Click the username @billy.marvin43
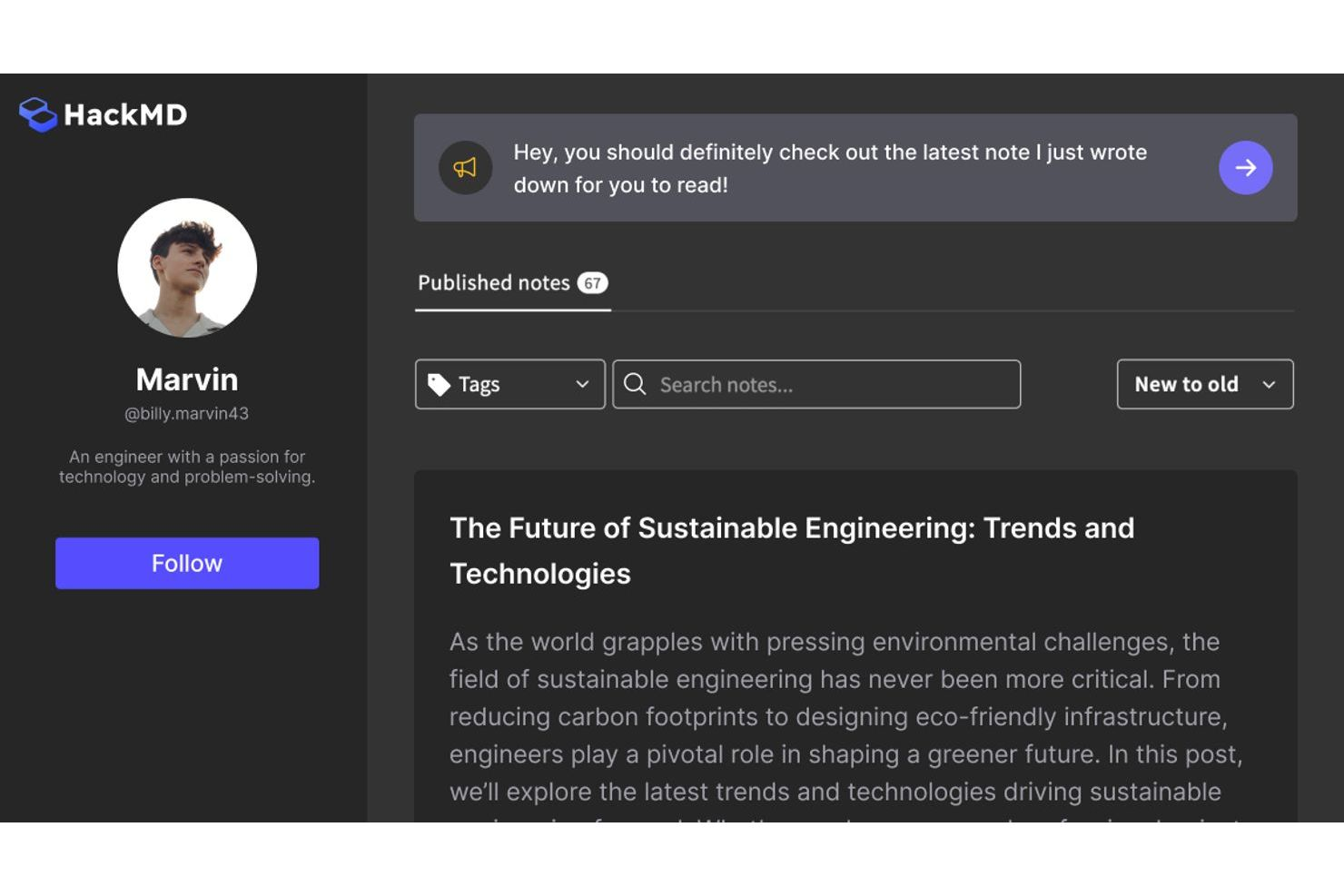The image size is (1344, 896). point(186,412)
